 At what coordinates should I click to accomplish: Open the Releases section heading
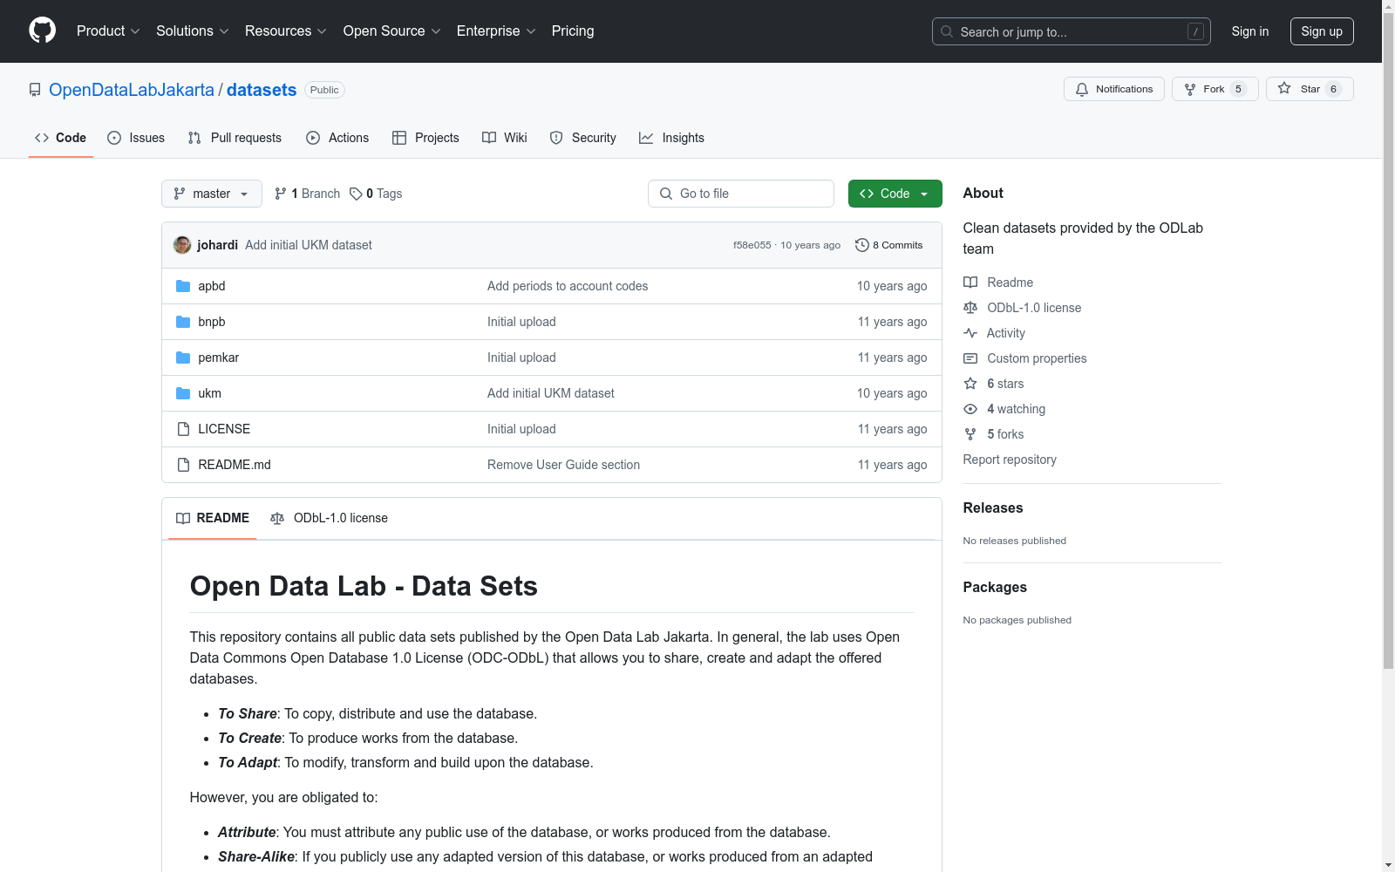pyautogui.click(x=993, y=508)
